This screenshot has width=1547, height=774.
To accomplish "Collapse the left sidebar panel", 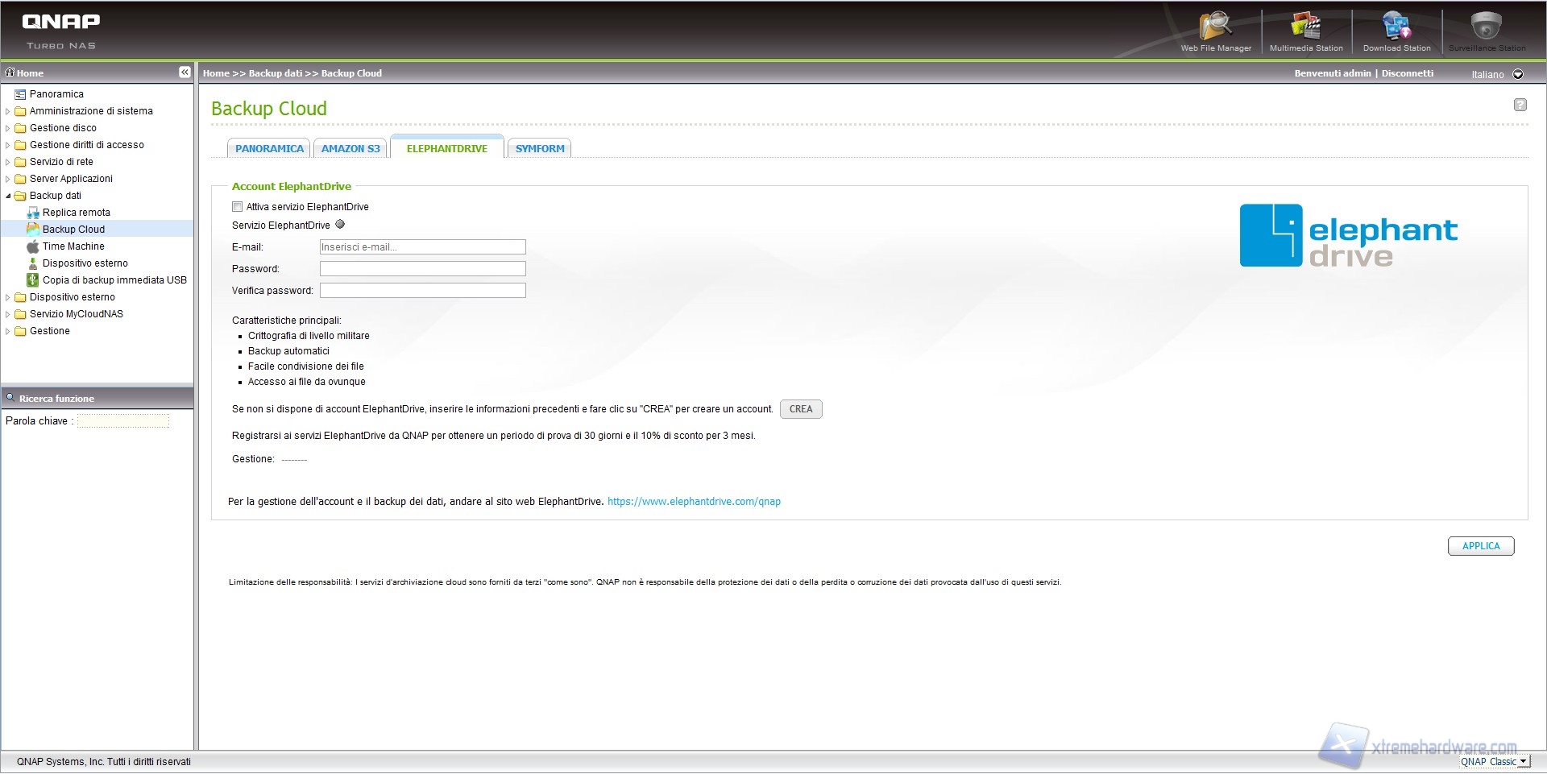I will click(185, 72).
